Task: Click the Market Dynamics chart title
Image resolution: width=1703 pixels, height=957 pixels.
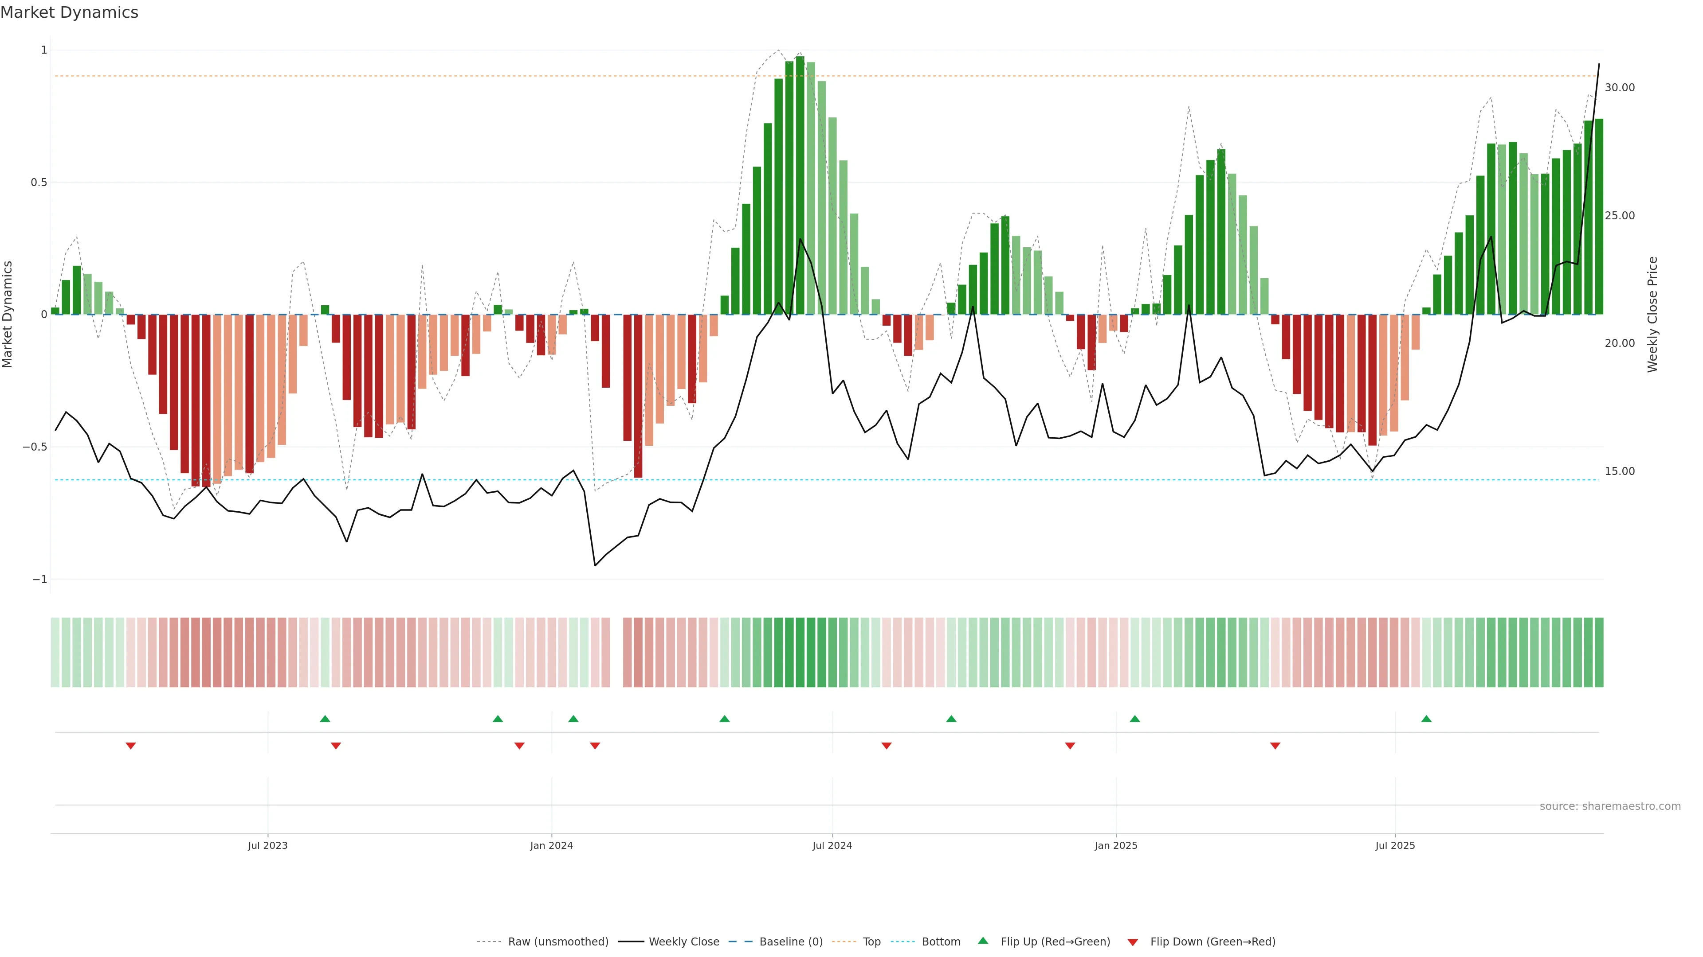Action: pos(70,12)
